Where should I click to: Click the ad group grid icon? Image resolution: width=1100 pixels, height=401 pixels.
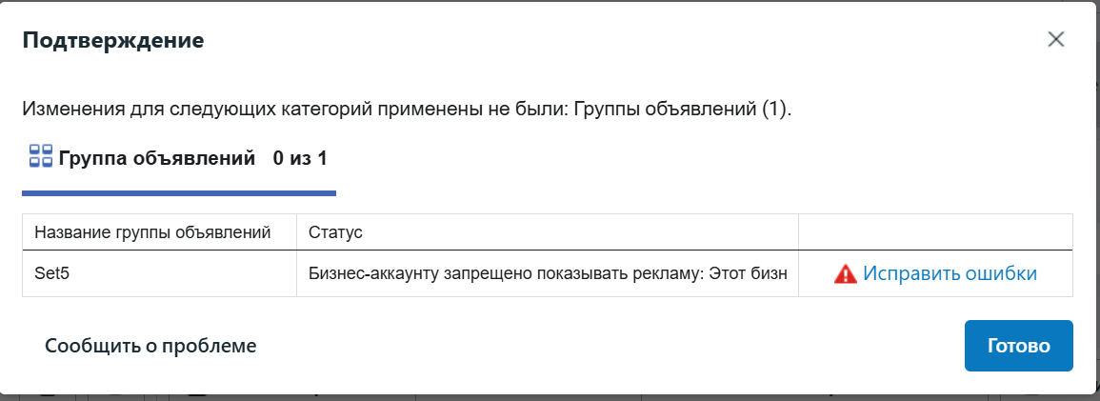[40, 157]
